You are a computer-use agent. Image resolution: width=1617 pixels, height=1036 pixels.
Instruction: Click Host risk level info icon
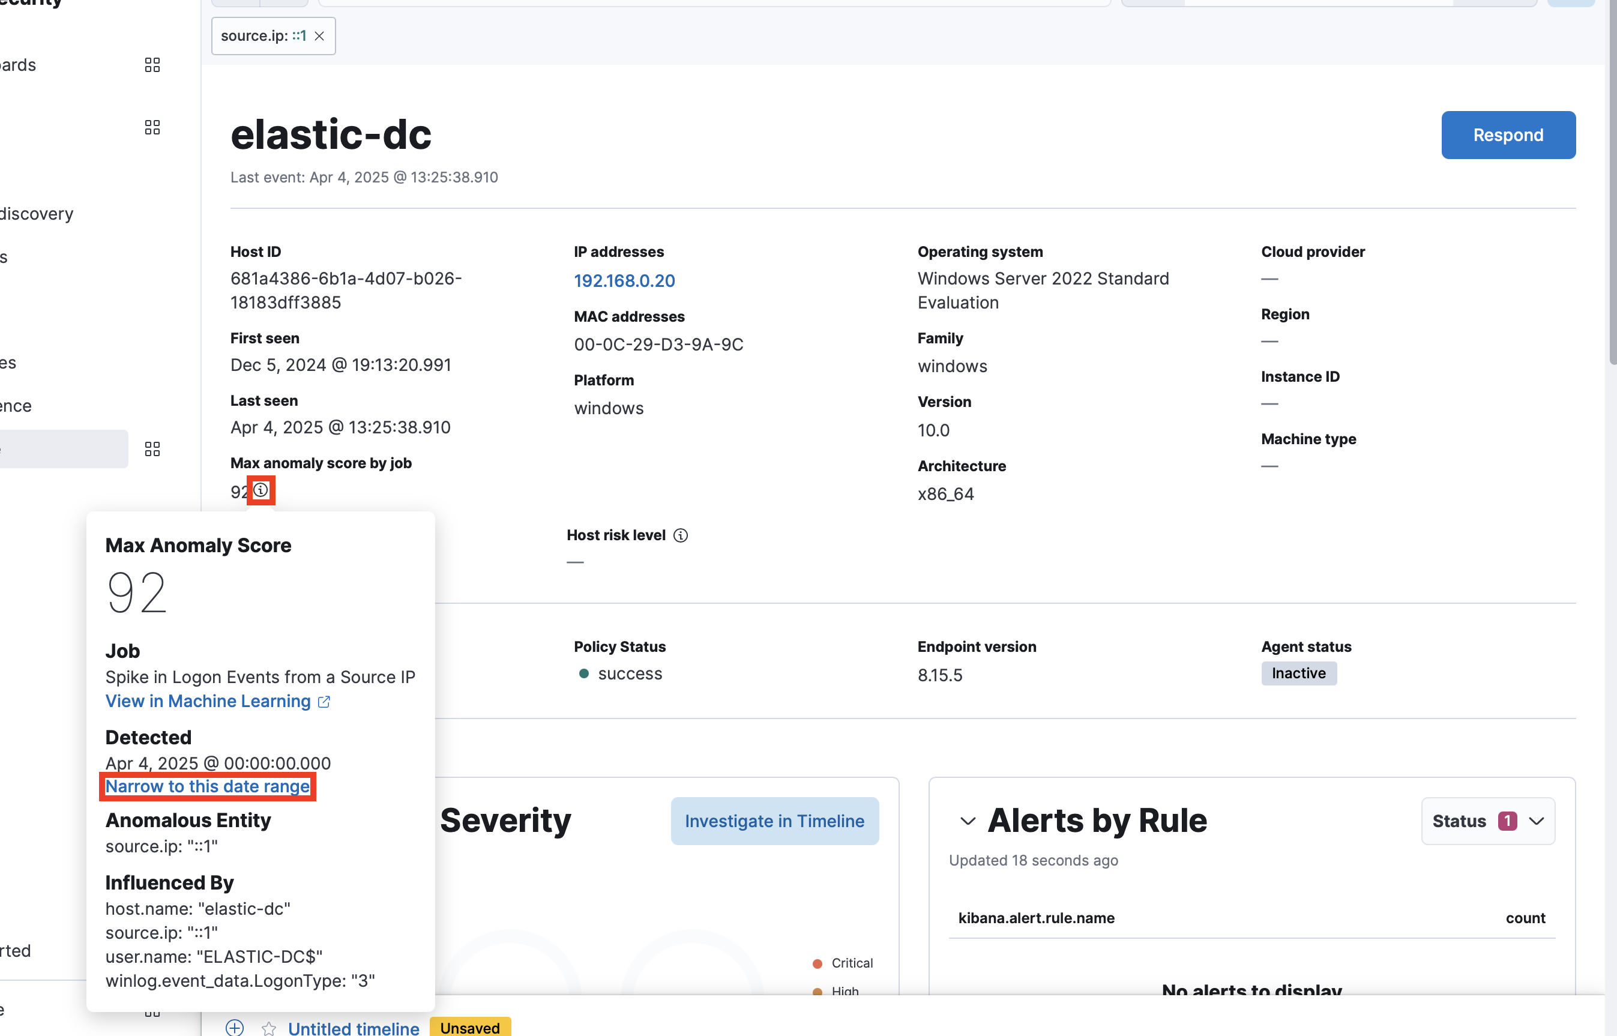(681, 535)
